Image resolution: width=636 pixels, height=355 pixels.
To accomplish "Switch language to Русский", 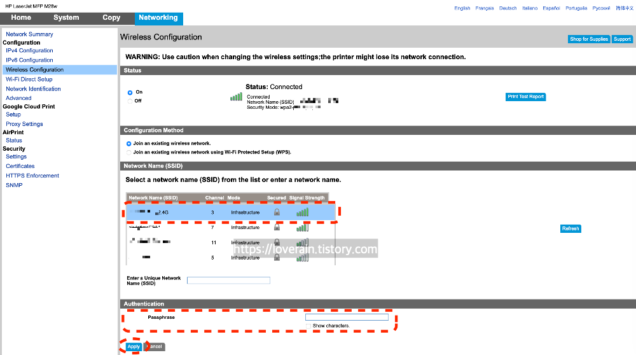I will pos(601,8).
